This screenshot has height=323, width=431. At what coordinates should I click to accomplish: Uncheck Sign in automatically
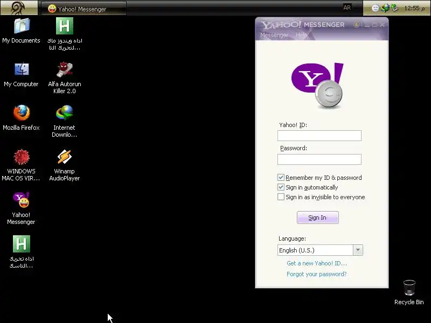point(281,187)
